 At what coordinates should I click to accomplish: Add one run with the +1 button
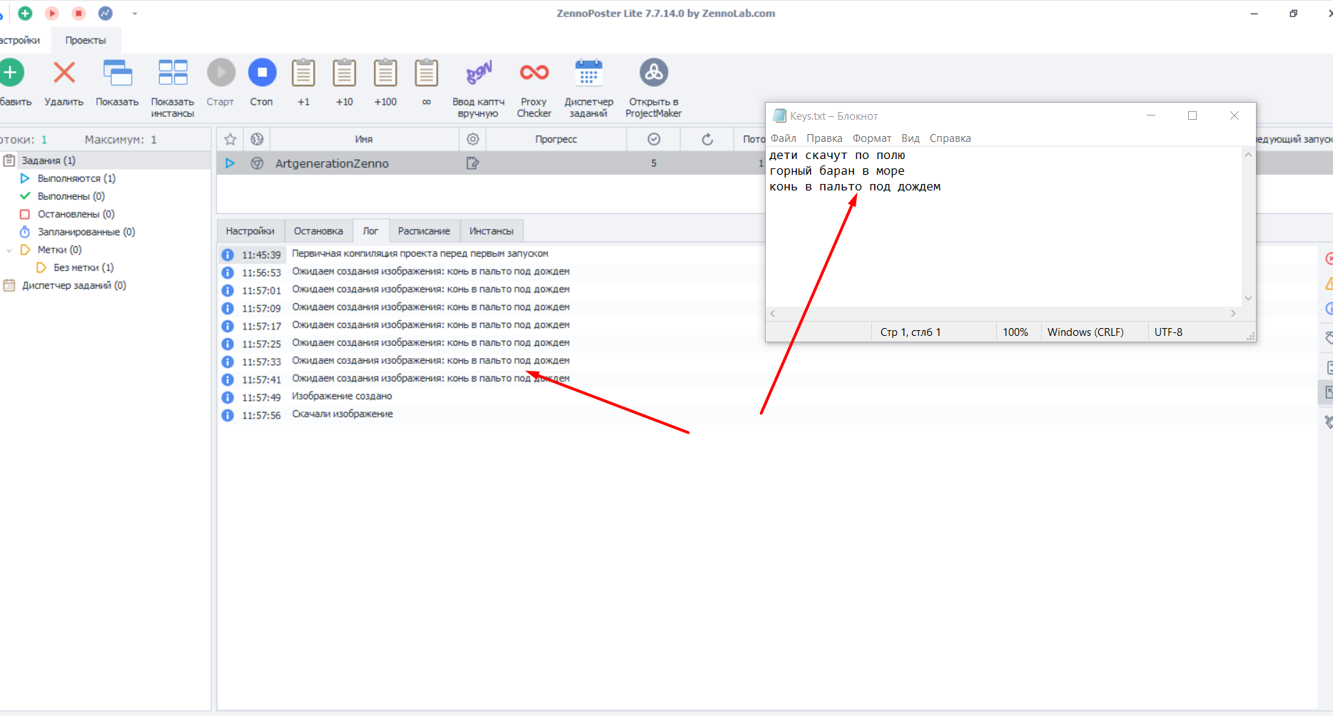point(303,84)
